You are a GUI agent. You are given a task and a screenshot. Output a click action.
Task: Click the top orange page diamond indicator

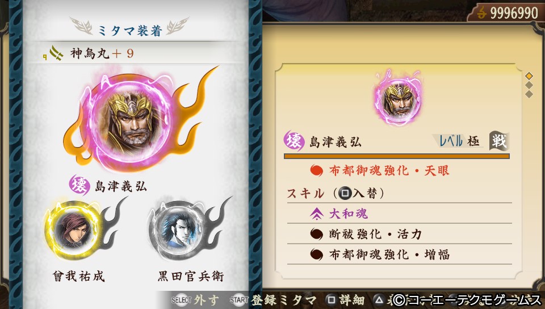point(529,76)
